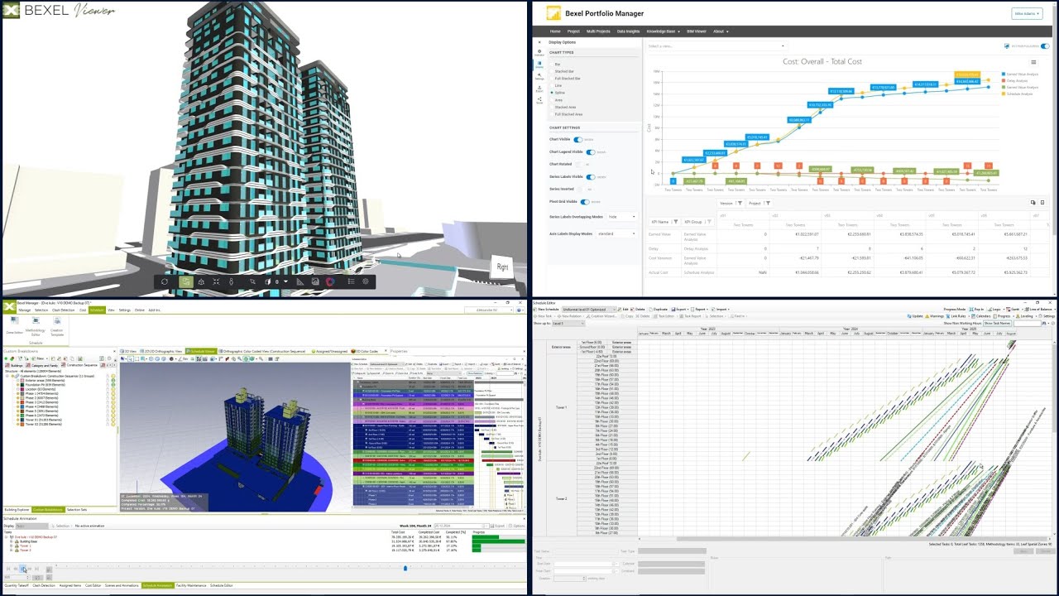Screen dimensions: 1059x596
Task: Click the Project filter funnel icon
Action: (768, 203)
